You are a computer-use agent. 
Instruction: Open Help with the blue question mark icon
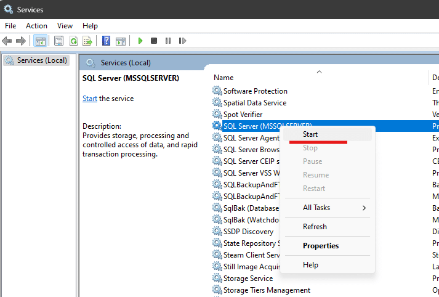coord(106,41)
